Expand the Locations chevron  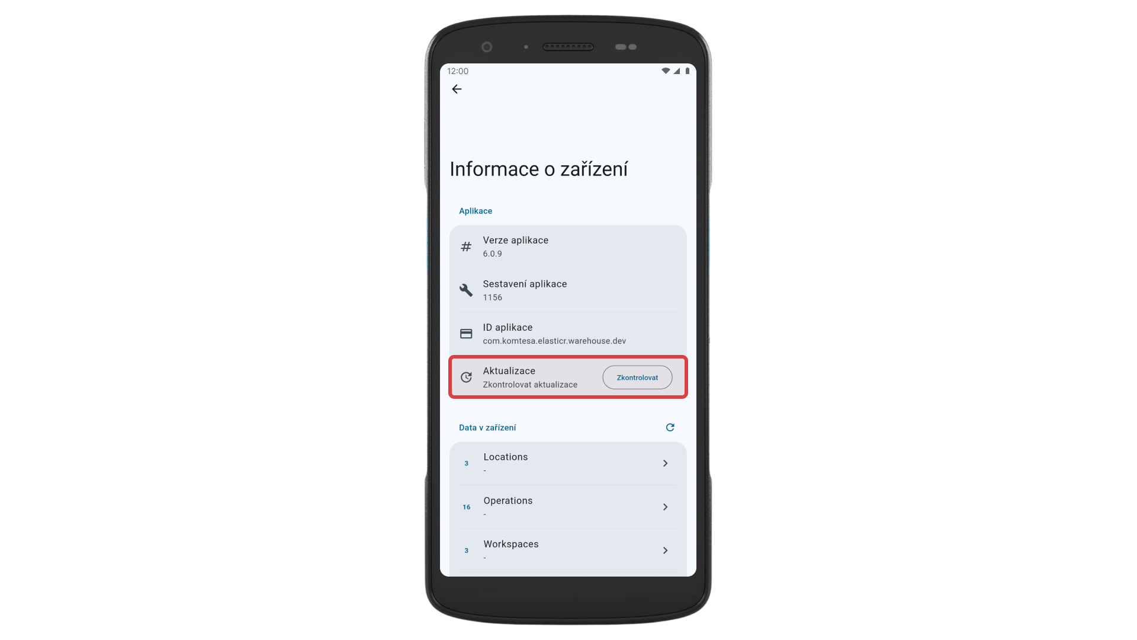[x=665, y=463]
